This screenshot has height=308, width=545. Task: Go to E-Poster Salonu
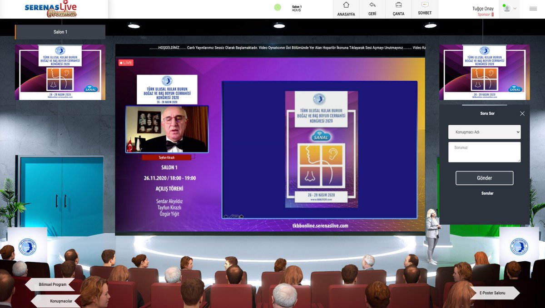[495, 293]
